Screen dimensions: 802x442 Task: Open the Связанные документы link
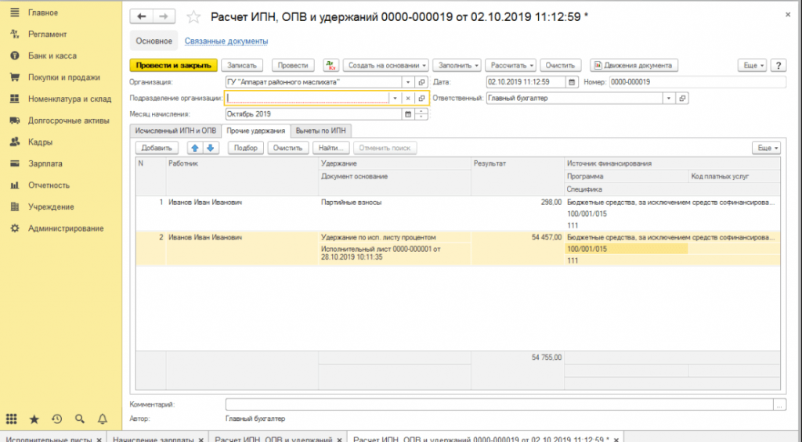pyautogui.click(x=226, y=41)
